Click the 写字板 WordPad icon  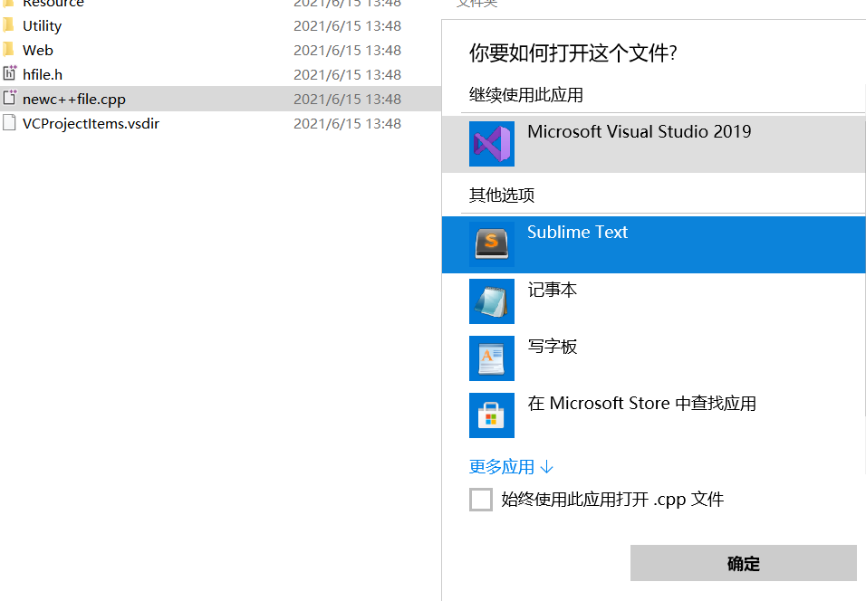[x=491, y=358]
